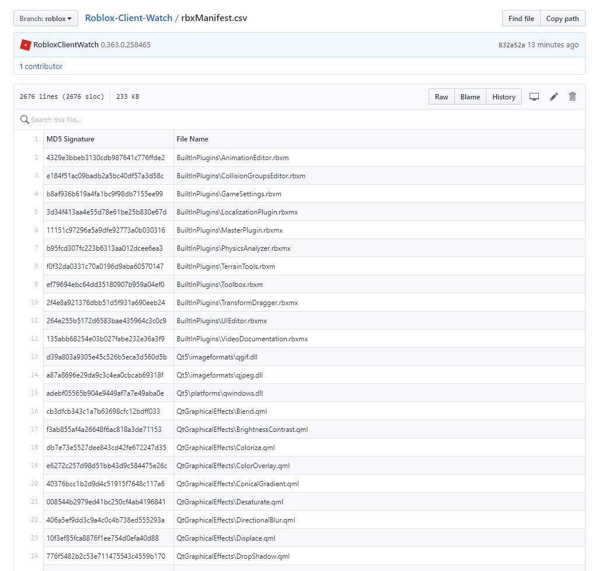Open the commit message 0.363.0.258465
Image resolution: width=602 pixels, height=571 pixels.
coord(126,45)
